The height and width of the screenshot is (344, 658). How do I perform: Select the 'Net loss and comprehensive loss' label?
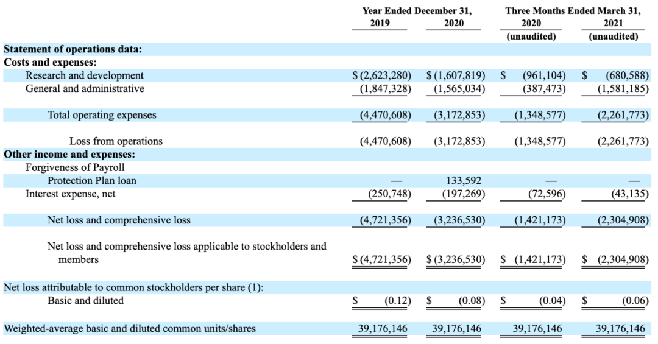pos(119,220)
